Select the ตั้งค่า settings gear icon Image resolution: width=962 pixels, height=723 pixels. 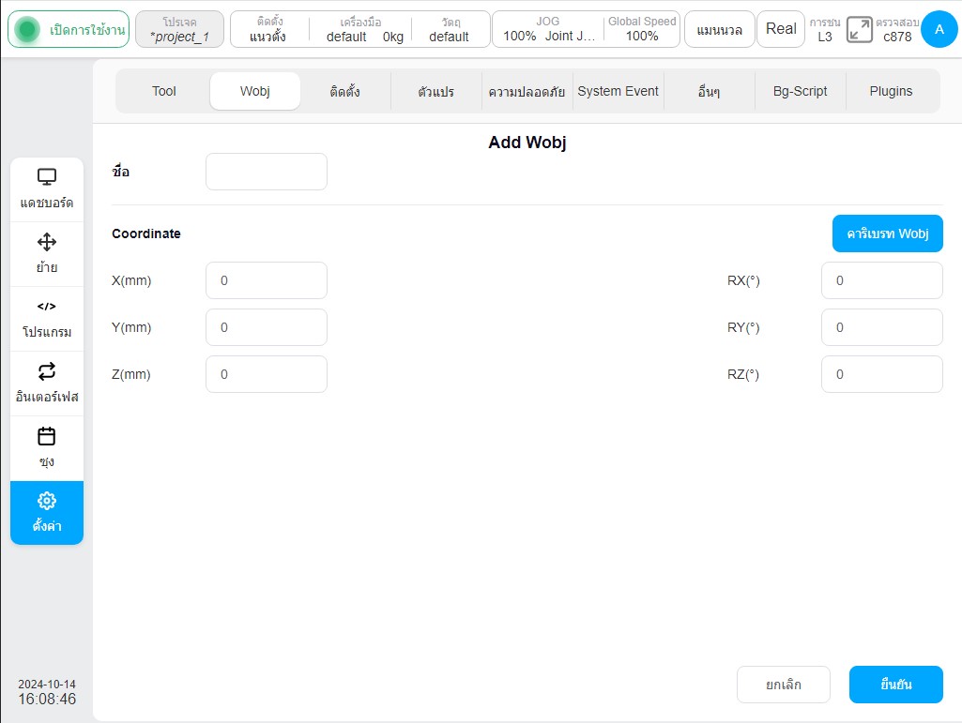click(x=47, y=501)
